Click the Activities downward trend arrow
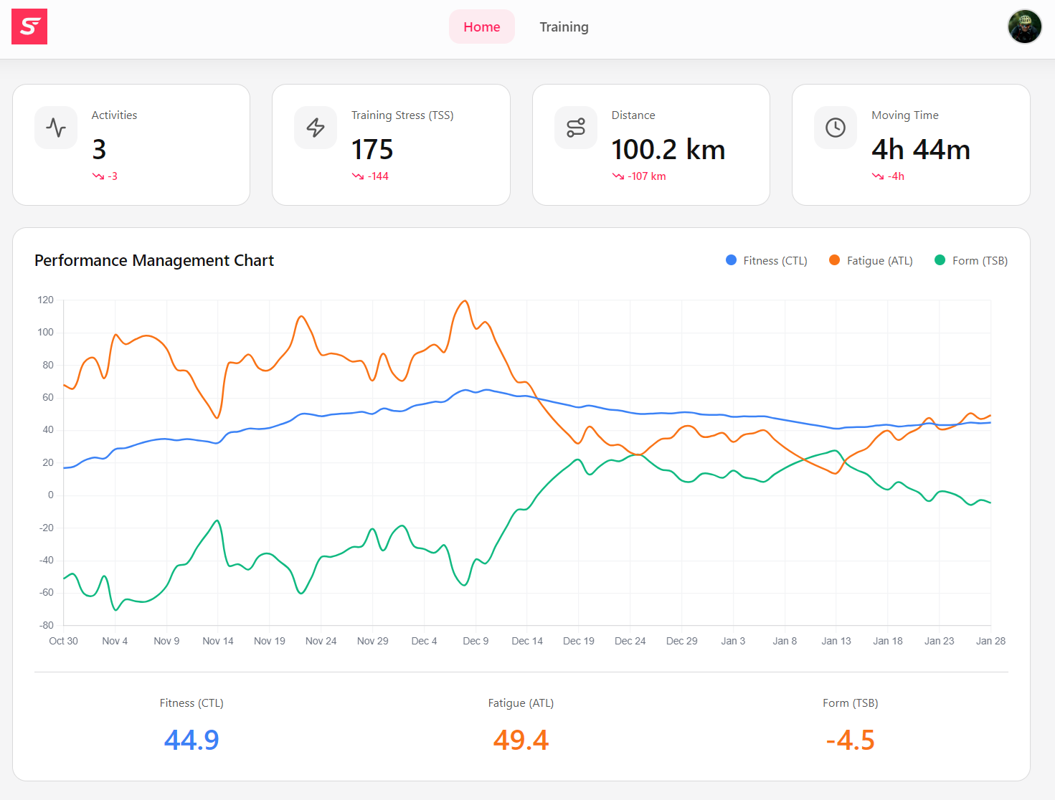Viewport: 1055px width, 800px height. (98, 176)
